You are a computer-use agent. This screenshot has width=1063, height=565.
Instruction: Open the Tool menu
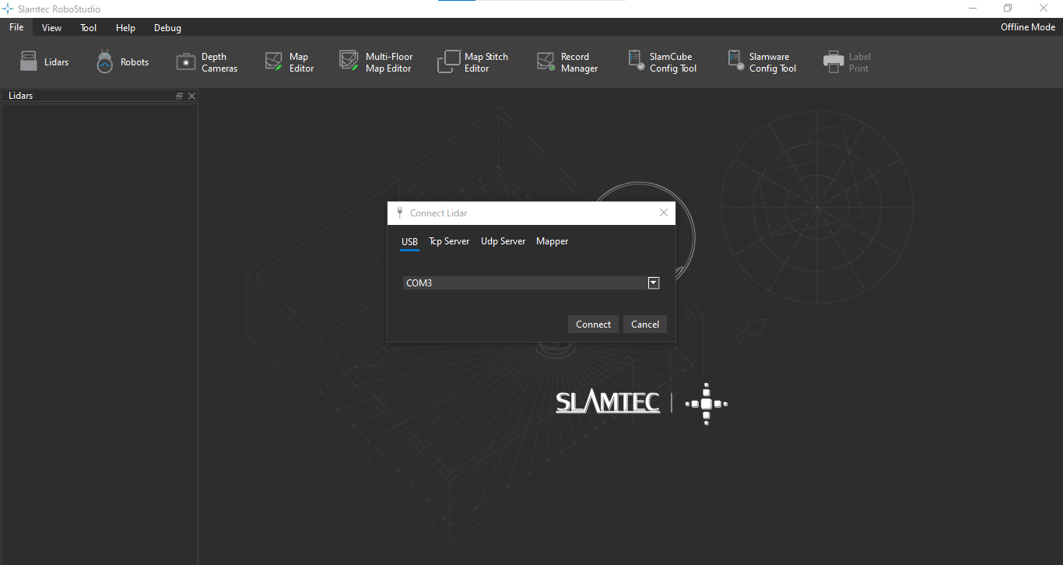coord(89,28)
